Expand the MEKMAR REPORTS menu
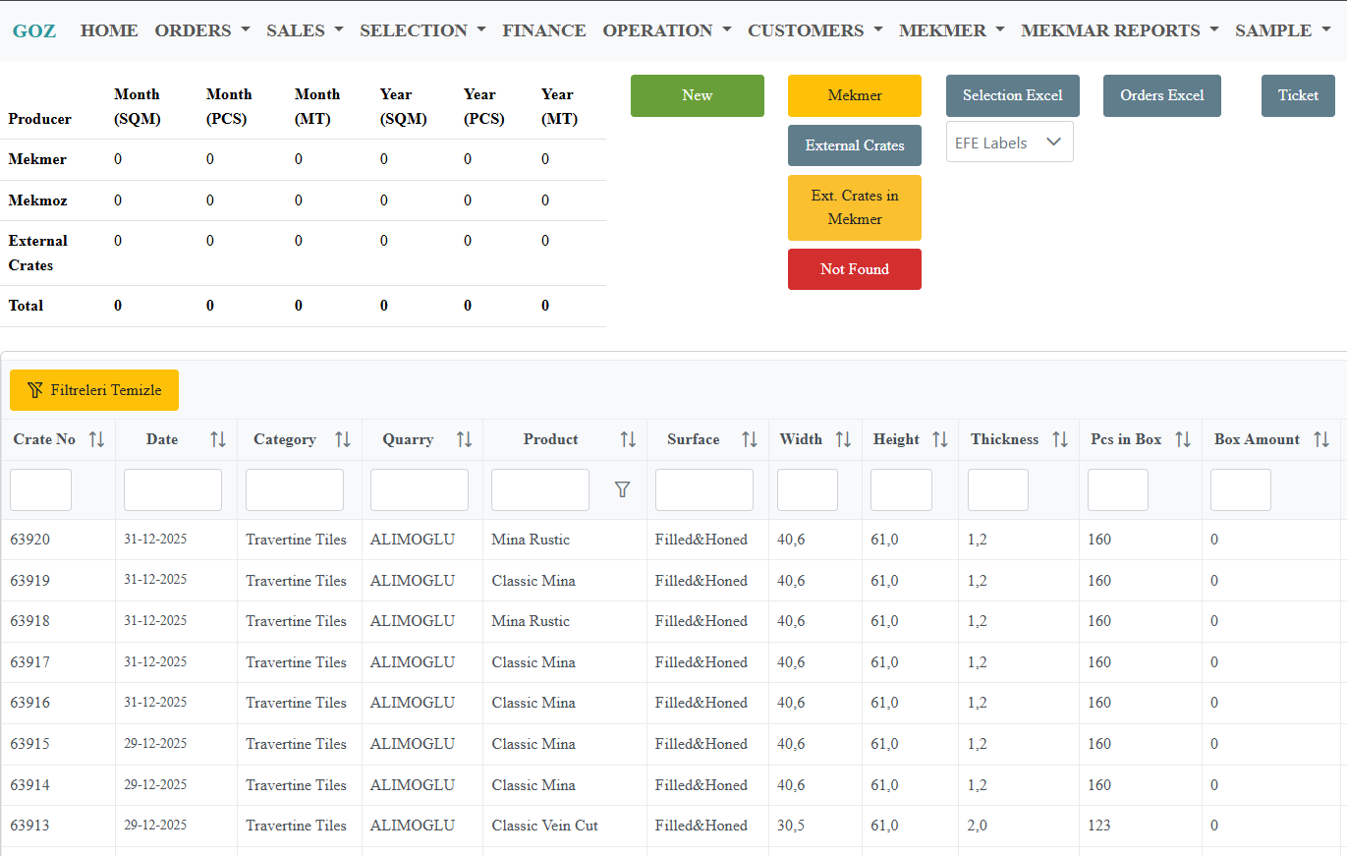 (x=1119, y=30)
